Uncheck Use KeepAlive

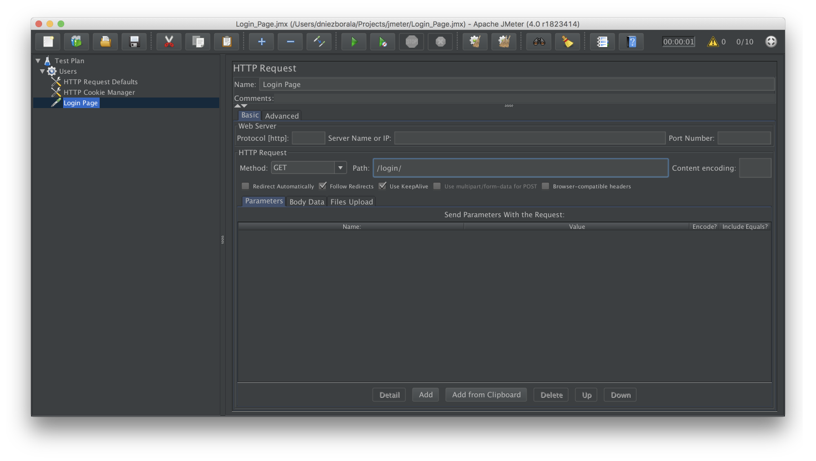click(x=383, y=186)
